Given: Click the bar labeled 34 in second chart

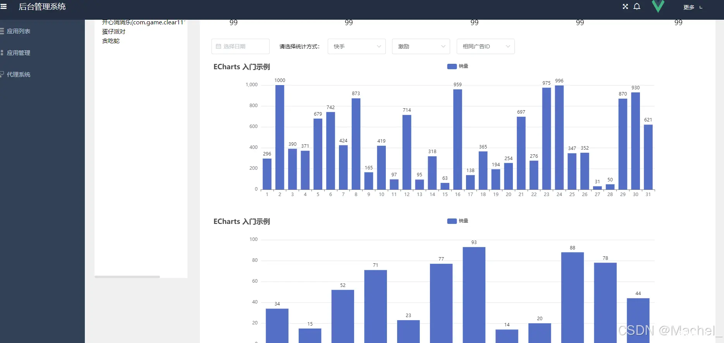Looking at the screenshot, I should pos(277,326).
